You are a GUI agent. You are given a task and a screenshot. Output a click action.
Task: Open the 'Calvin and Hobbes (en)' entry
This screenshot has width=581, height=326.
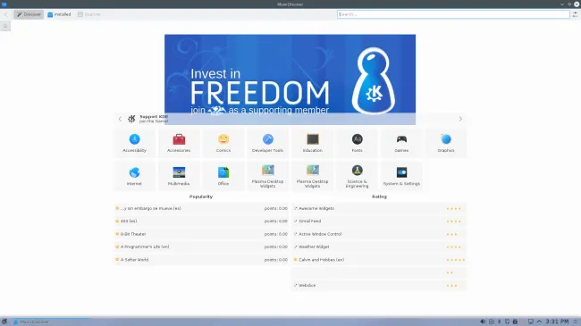379,260
